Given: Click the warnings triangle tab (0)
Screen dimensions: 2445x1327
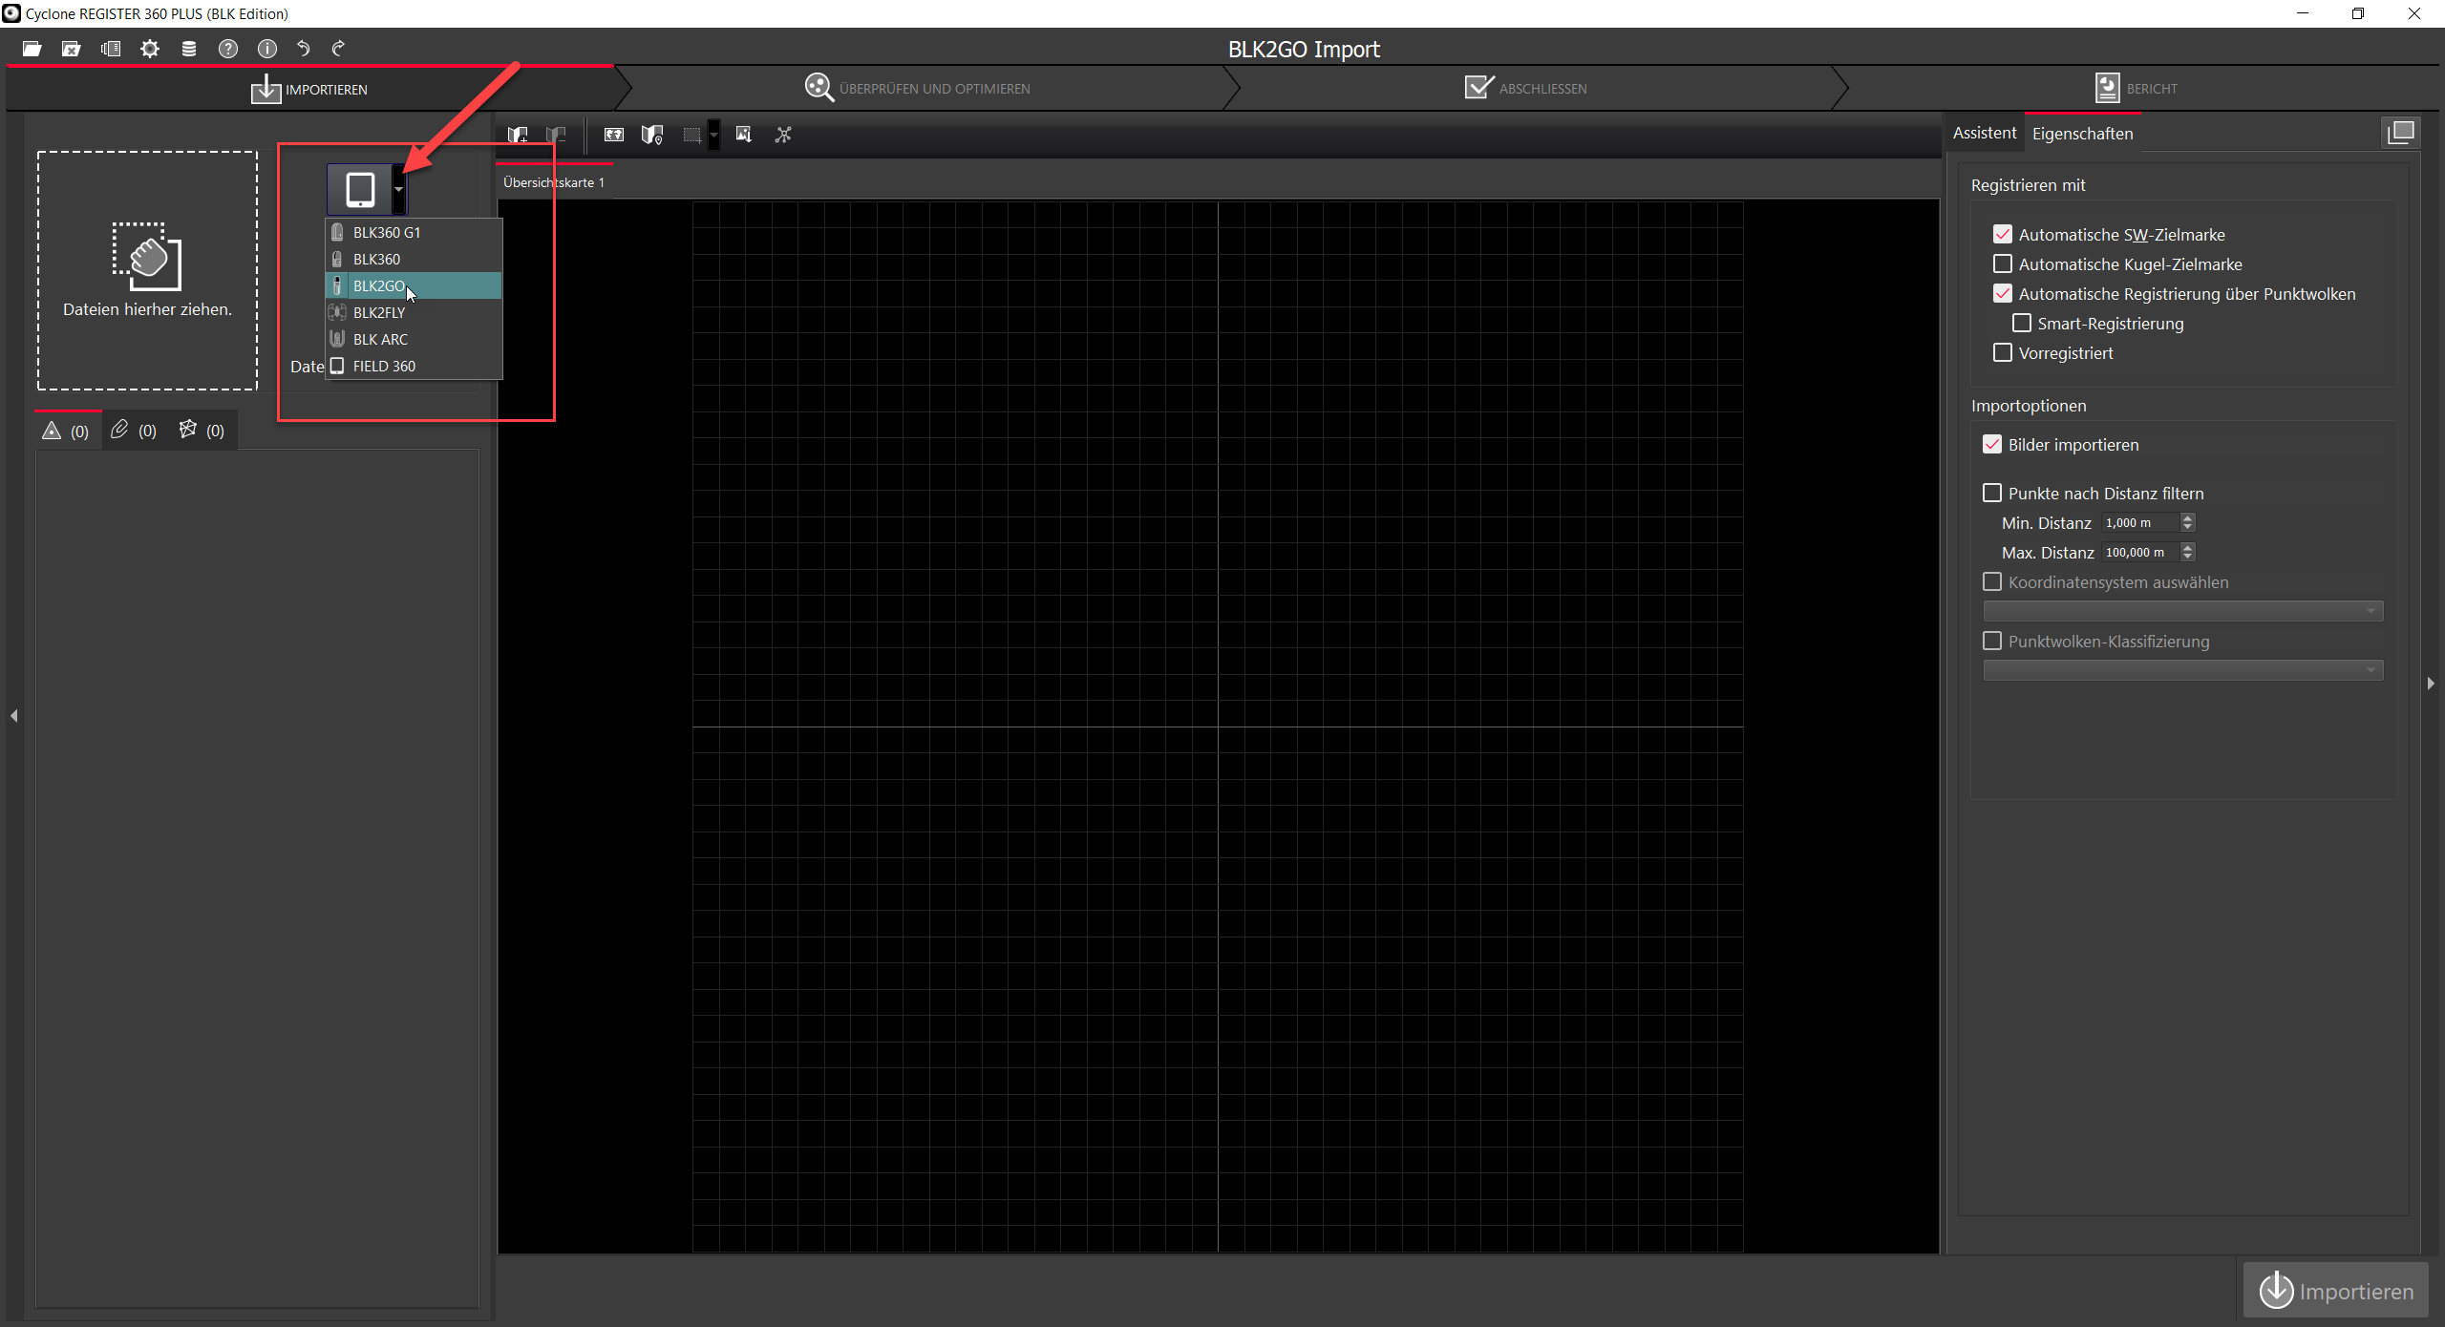Looking at the screenshot, I should tap(66, 431).
